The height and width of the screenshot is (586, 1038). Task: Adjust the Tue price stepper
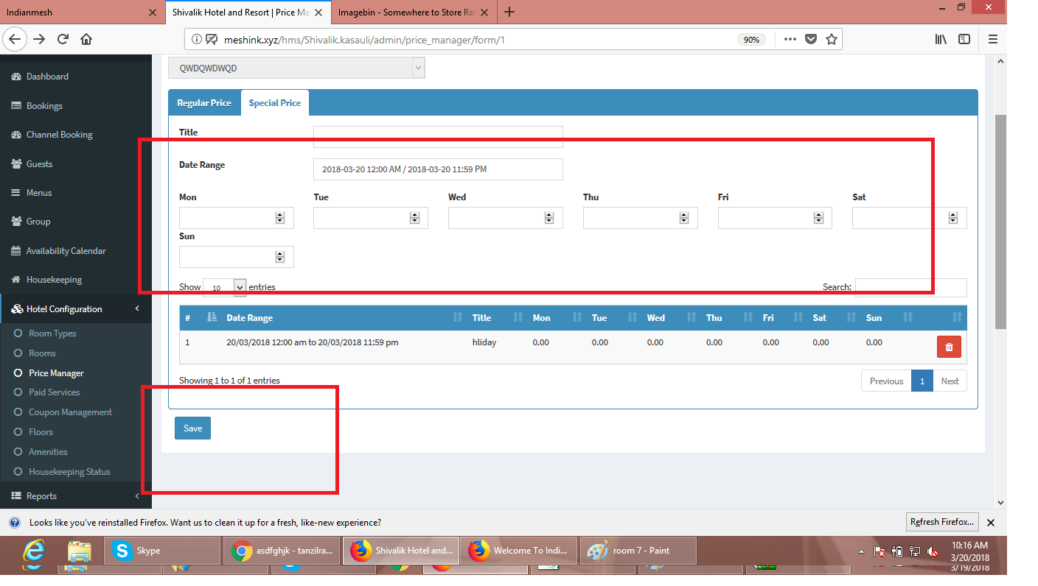(414, 218)
